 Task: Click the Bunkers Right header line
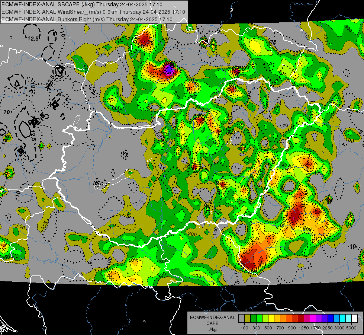tap(87, 19)
